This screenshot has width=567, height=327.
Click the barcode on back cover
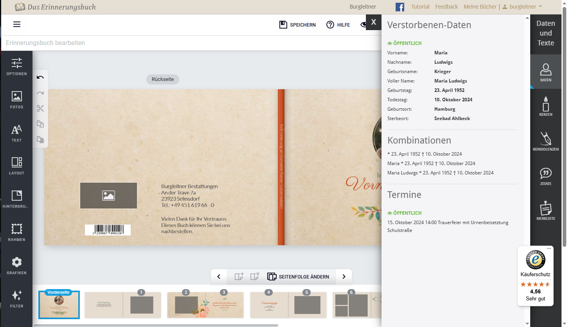point(108,230)
